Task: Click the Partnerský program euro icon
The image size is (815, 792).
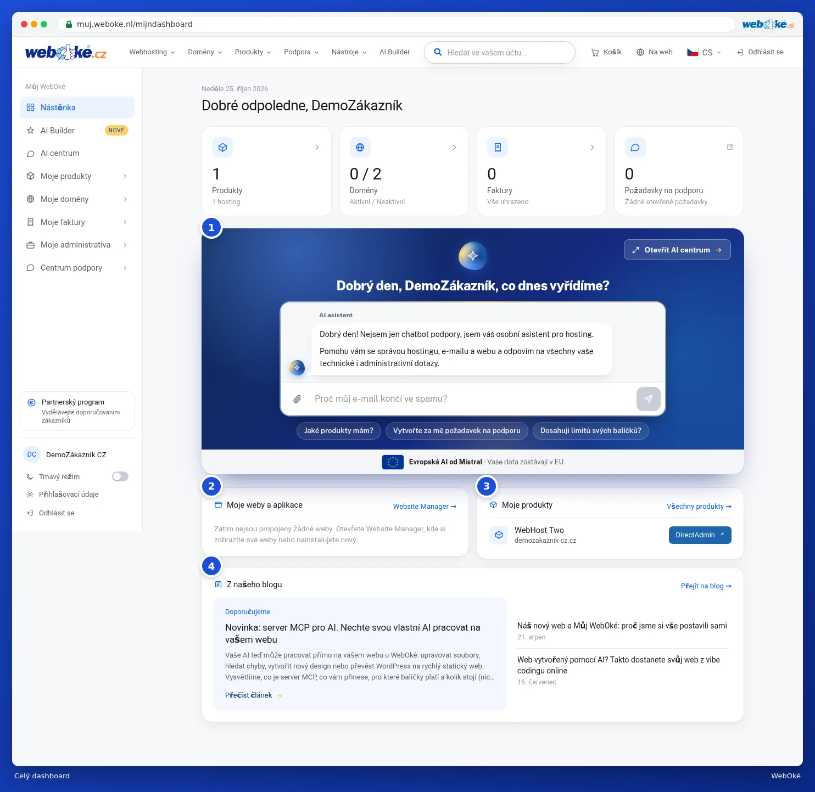Action: click(x=32, y=402)
